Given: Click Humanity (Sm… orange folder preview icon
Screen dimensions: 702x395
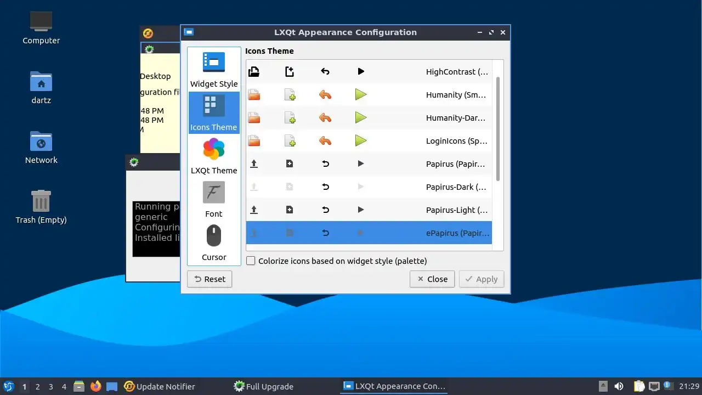Looking at the screenshot, I should (x=254, y=95).
